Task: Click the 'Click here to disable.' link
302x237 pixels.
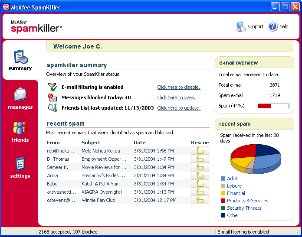Action: [x=179, y=87]
